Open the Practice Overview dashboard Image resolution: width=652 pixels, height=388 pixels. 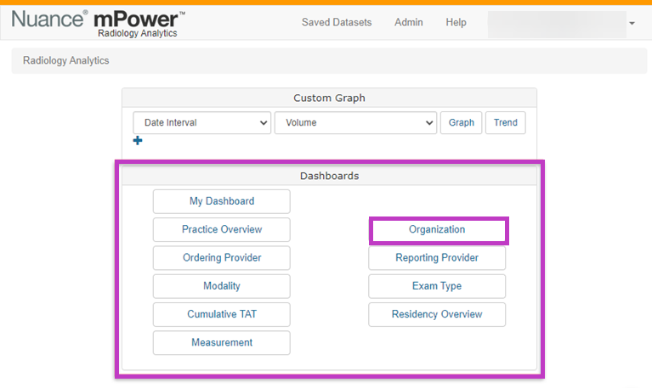[222, 230]
